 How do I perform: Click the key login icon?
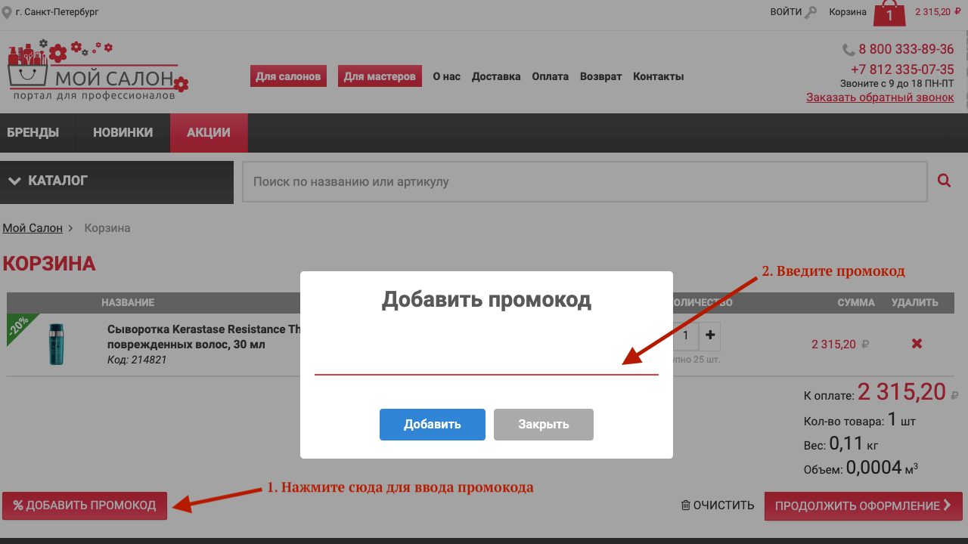click(x=811, y=12)
